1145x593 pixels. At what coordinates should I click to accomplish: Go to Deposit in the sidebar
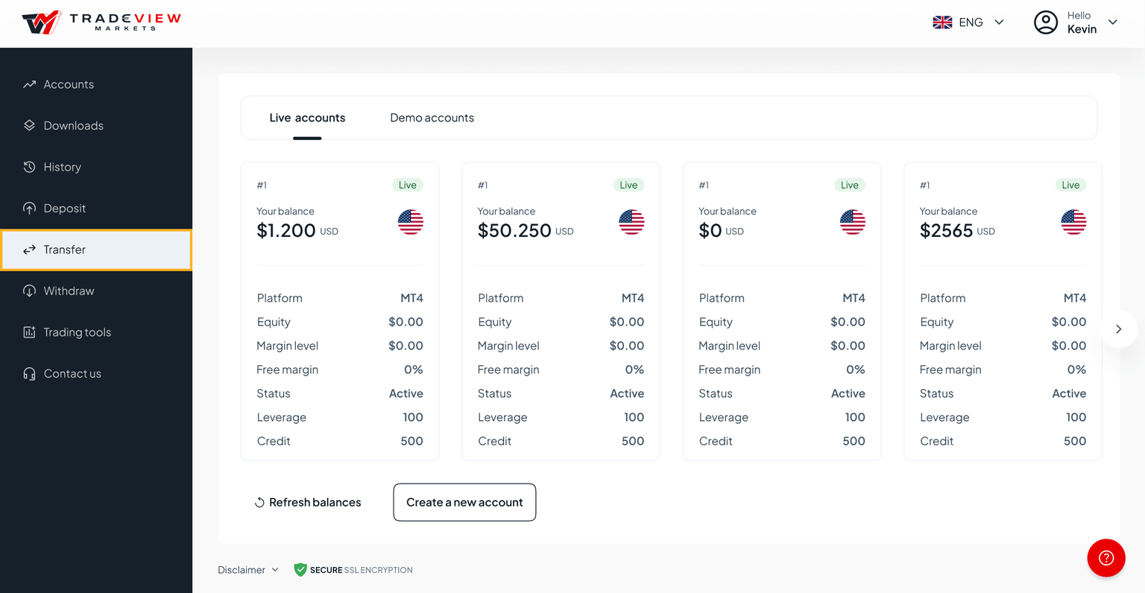(64, 209)
